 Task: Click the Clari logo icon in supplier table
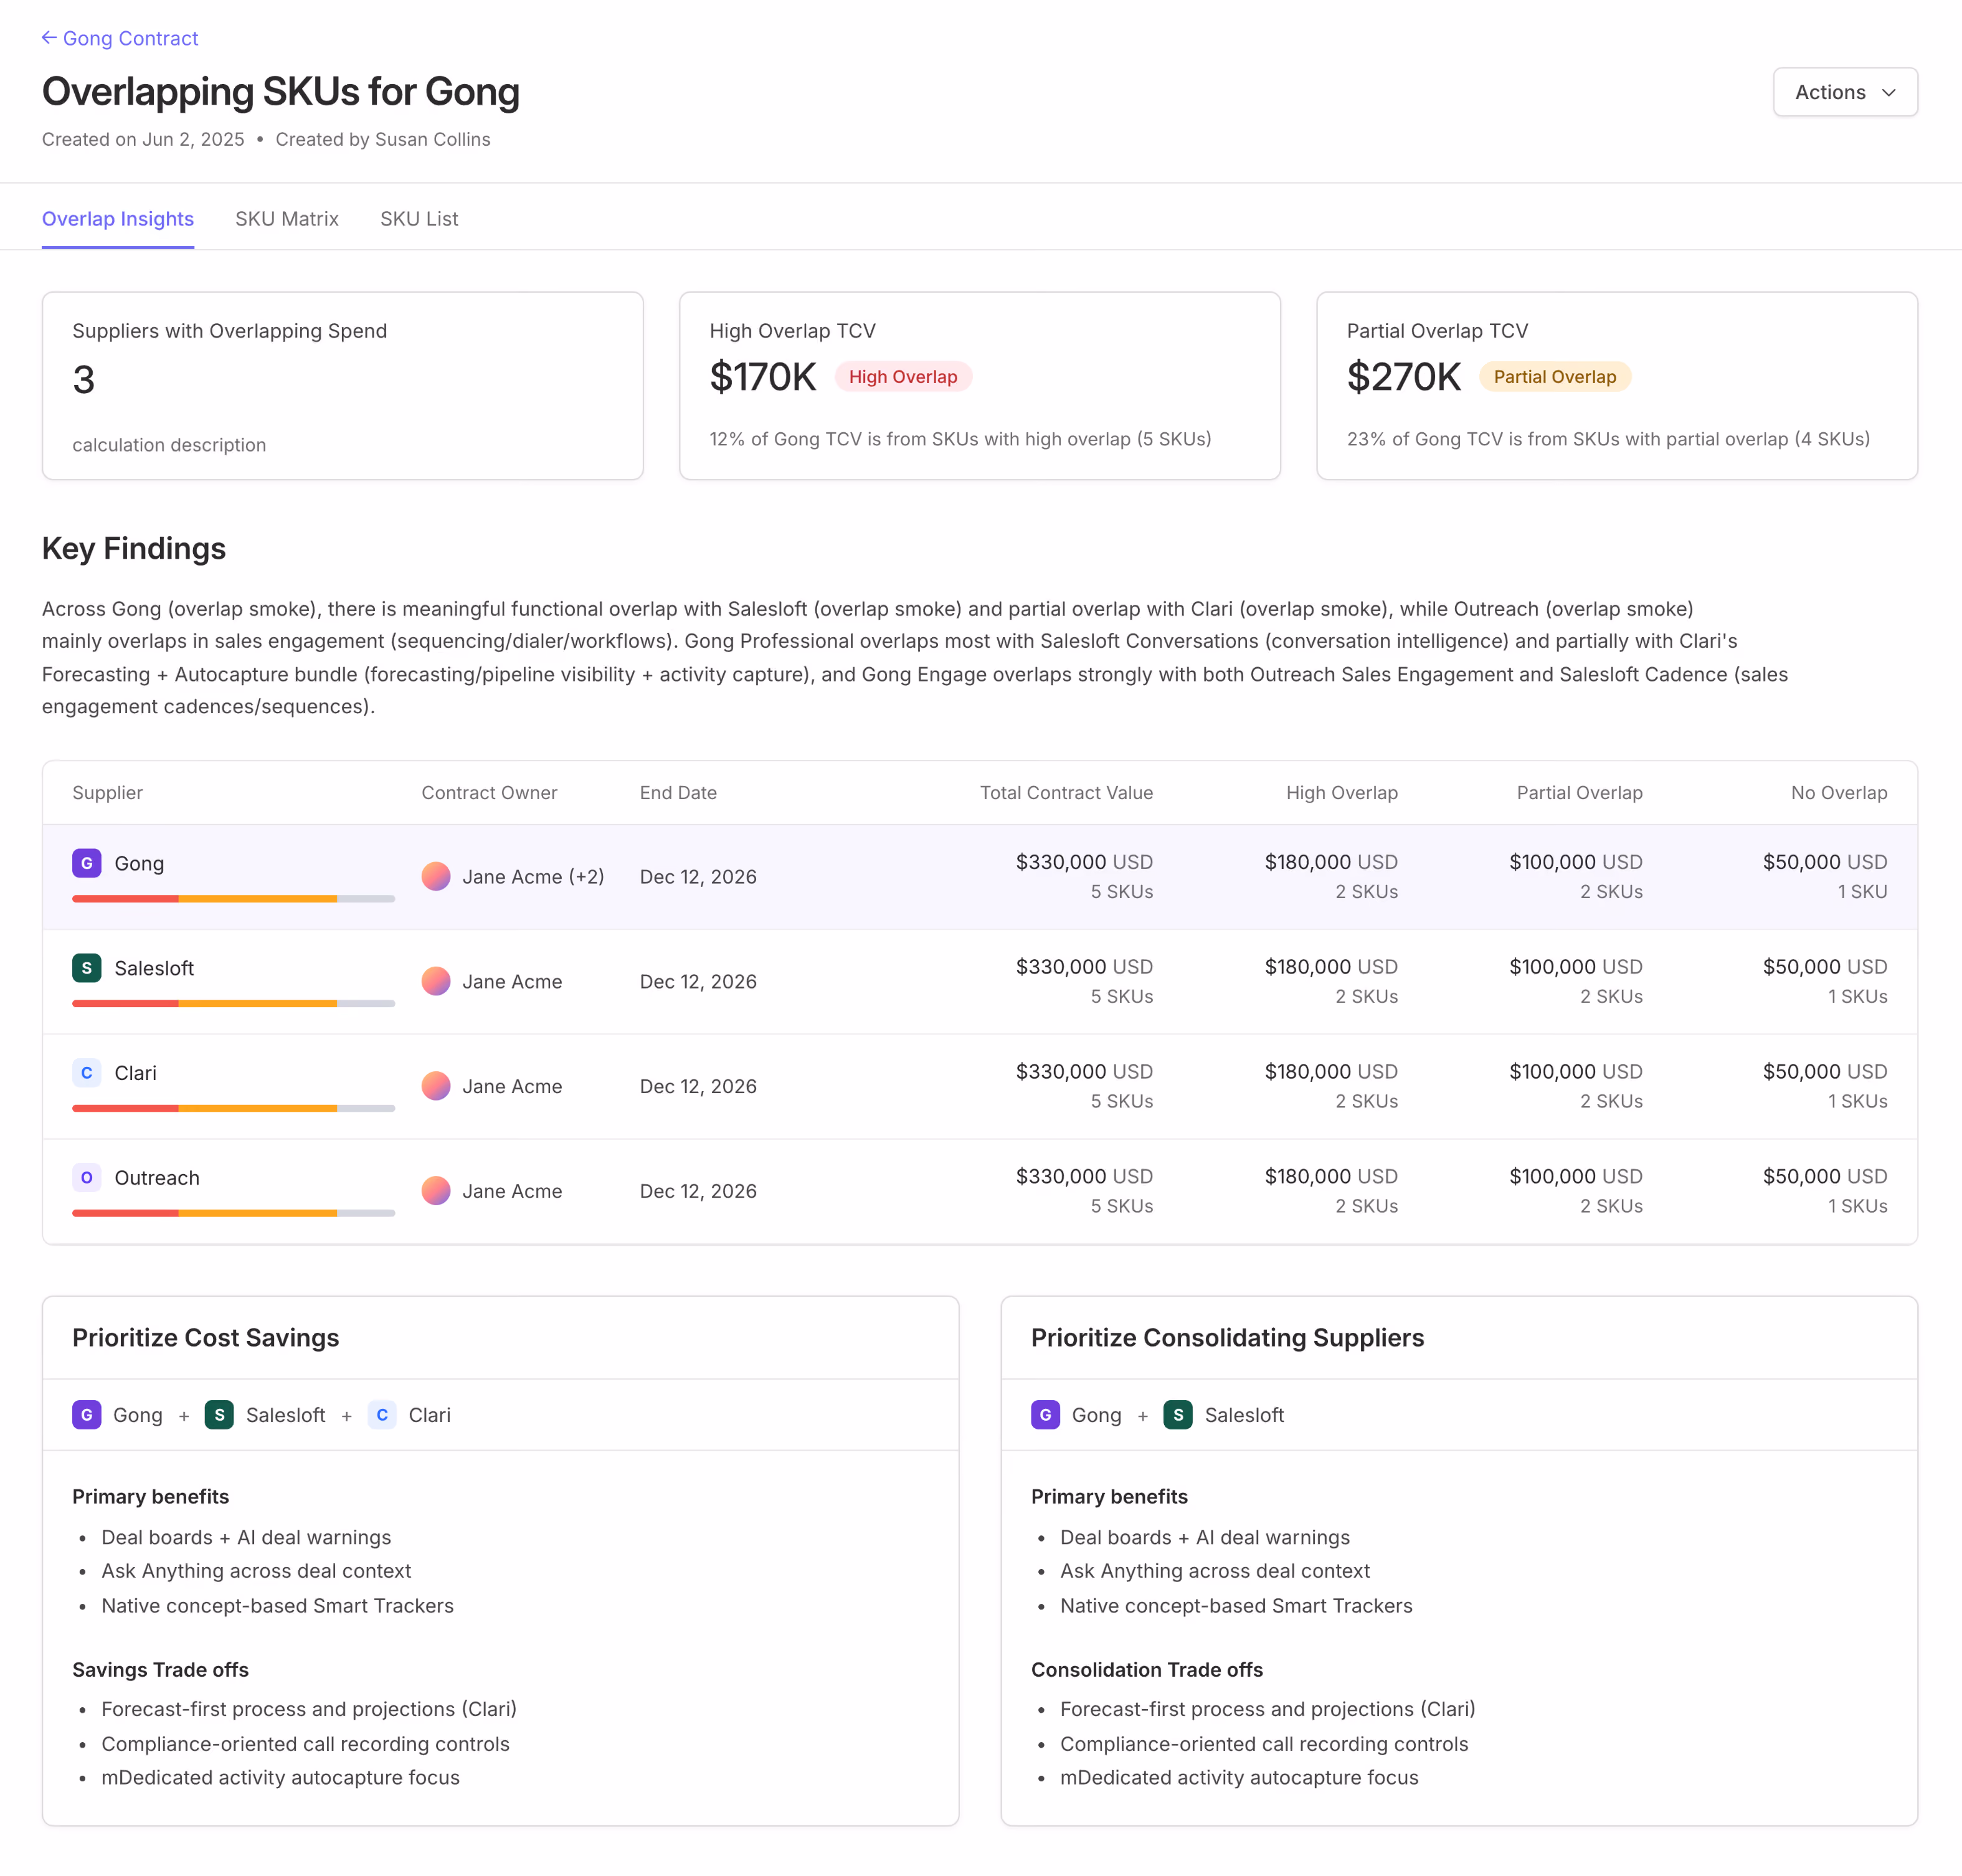tap(87, 1073)
